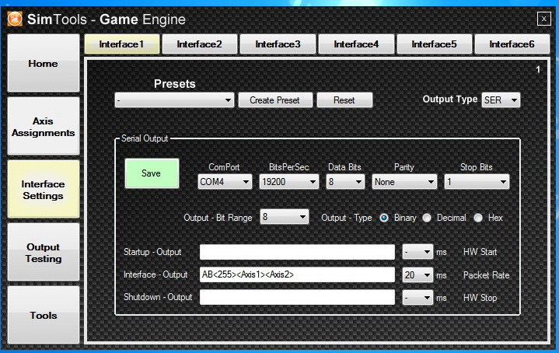This screenshot has height=353, width=559.
Task: Open the HW Stop ms dropdown
Action: tap(418, 298)
